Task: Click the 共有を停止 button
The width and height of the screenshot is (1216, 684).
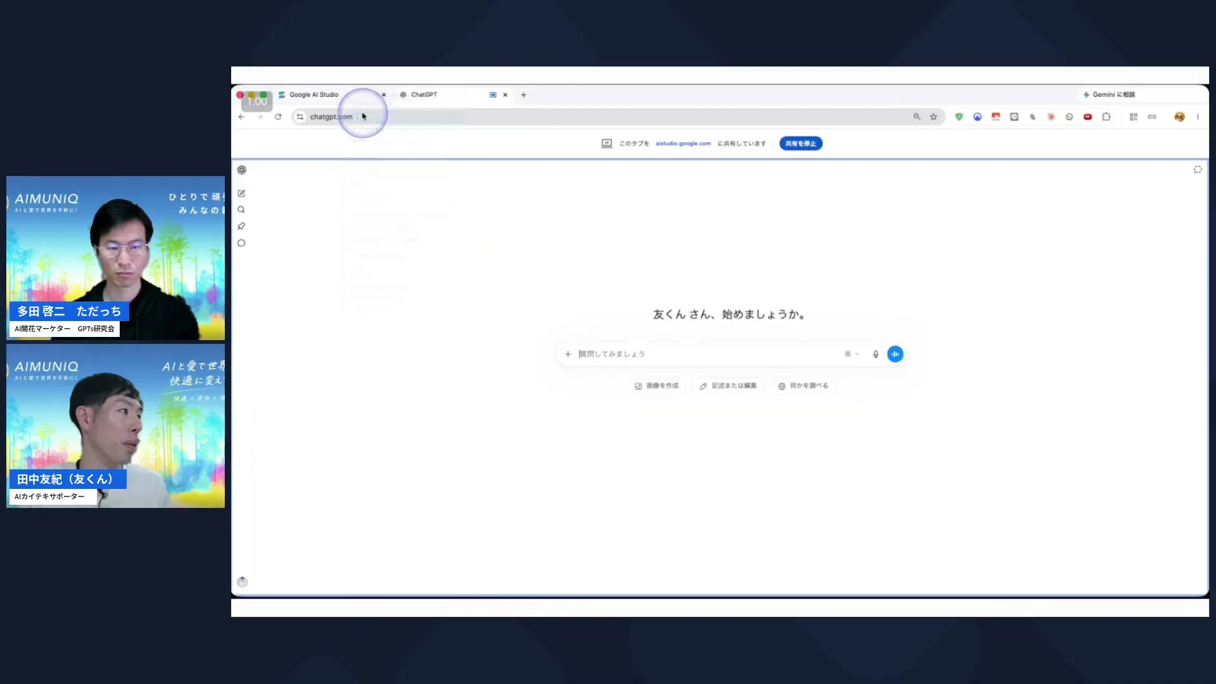Action: [801, 144]
